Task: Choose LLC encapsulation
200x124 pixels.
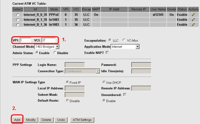Action: pos(110,40)
